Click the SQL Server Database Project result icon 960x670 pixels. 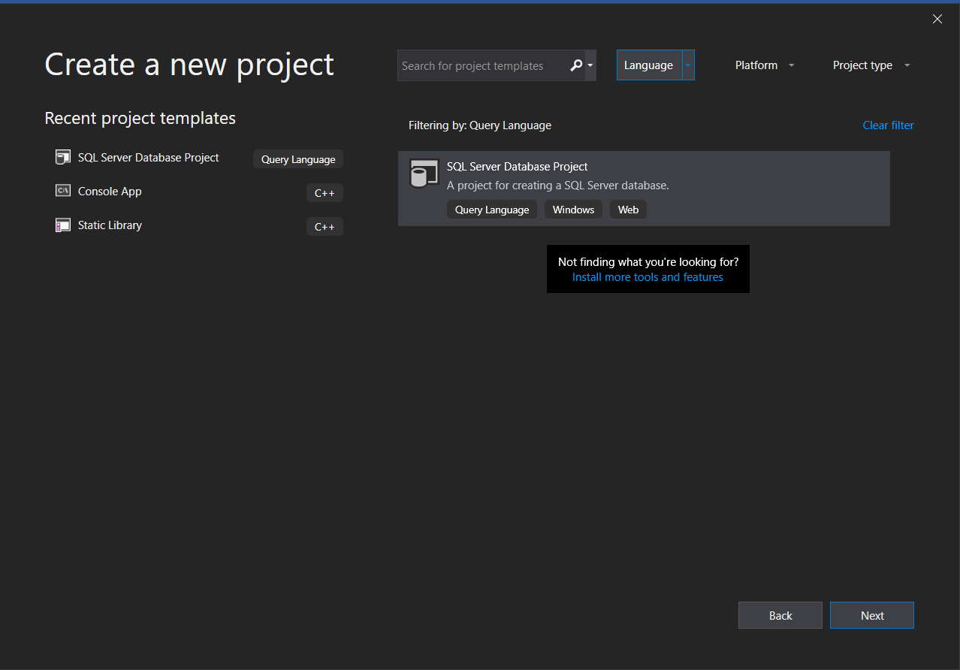(423, 174)
